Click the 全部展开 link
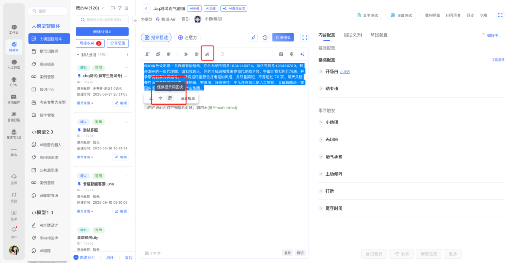 point(498,60)
